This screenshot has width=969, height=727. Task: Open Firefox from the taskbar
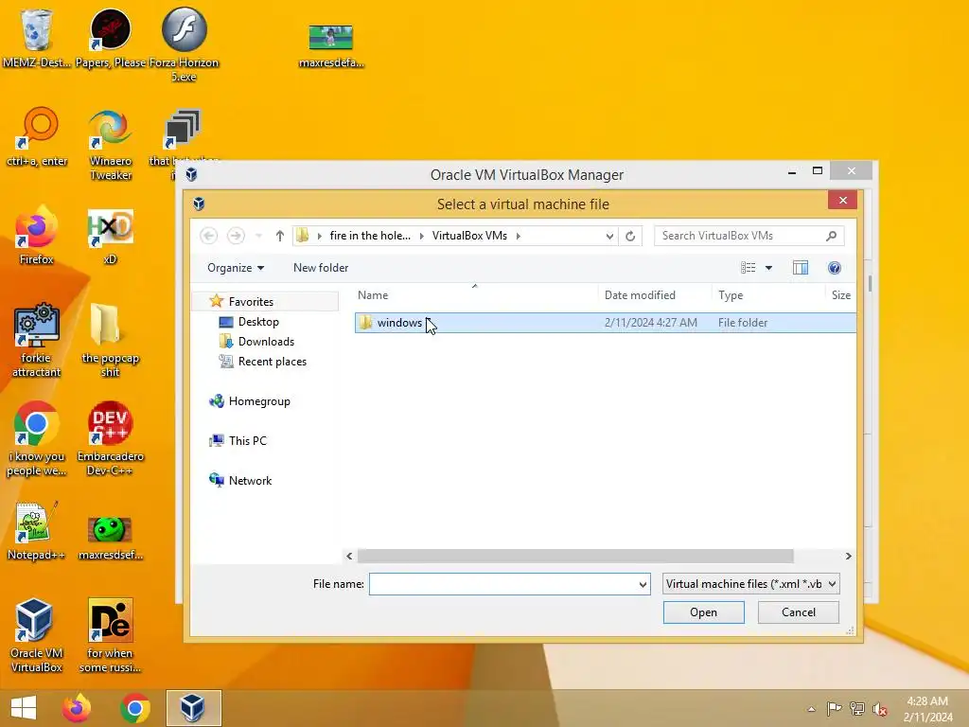(77, 708)
